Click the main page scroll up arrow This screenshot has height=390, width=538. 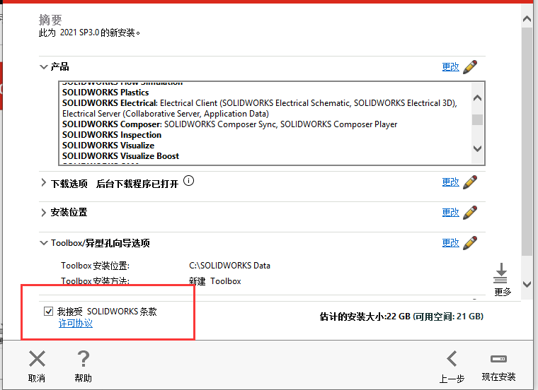[527, 19]
